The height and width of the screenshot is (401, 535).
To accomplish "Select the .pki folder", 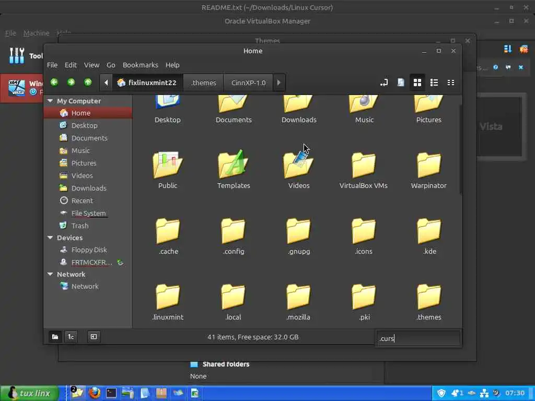I will point(364,297).
